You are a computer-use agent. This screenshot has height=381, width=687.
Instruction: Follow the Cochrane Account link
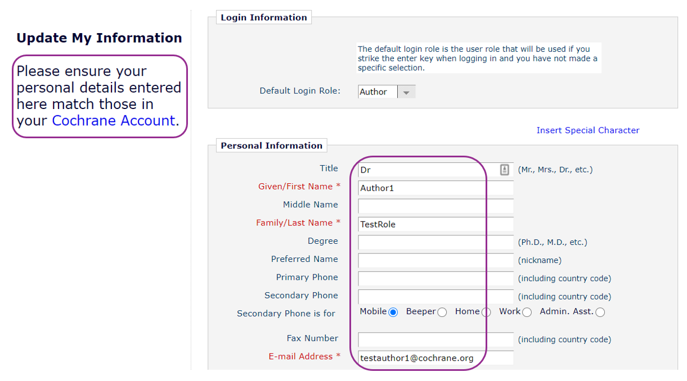click(x=113, y=121)
